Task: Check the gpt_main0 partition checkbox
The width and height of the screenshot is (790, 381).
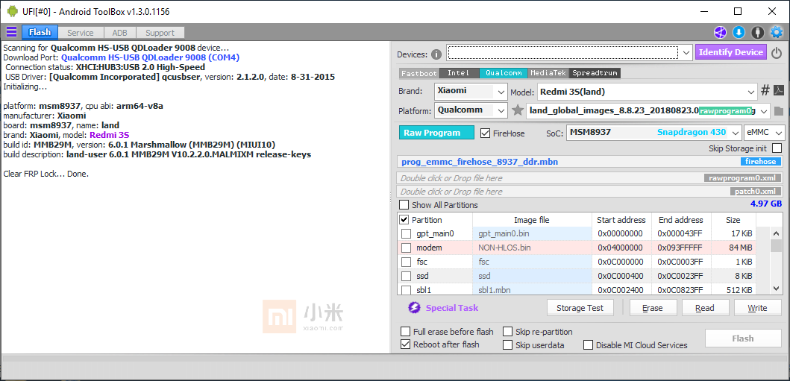Action: click(x=406, y=233)
